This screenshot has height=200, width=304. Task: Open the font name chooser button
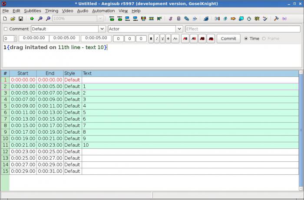175,39
